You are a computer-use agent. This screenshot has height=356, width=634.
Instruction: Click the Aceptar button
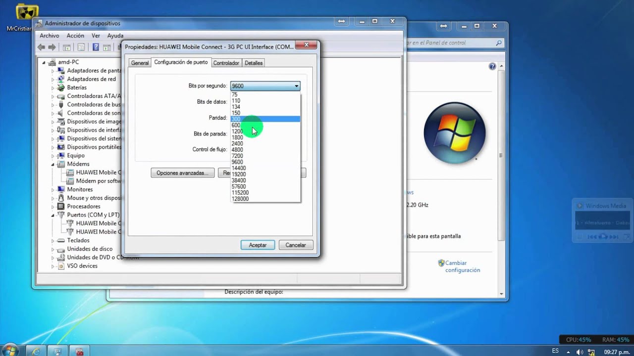[x=258, y=245]
